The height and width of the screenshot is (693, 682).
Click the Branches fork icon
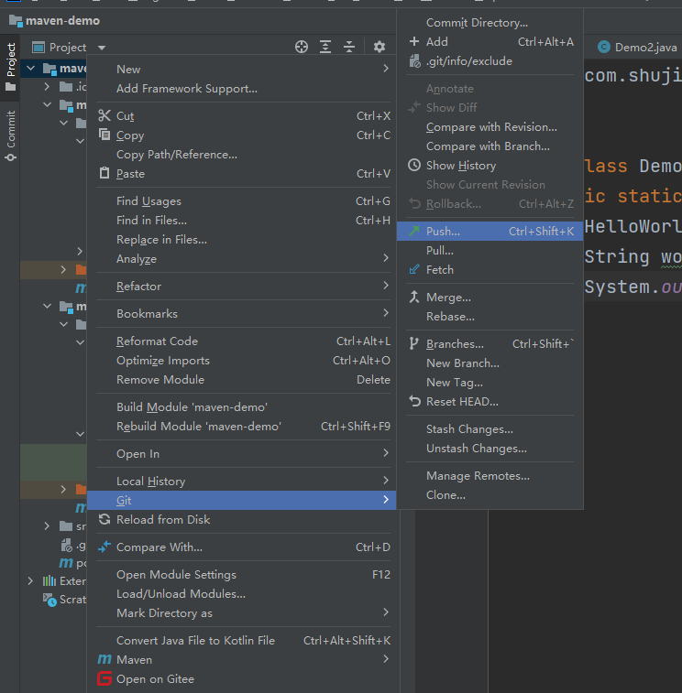[x=413, y=343]
